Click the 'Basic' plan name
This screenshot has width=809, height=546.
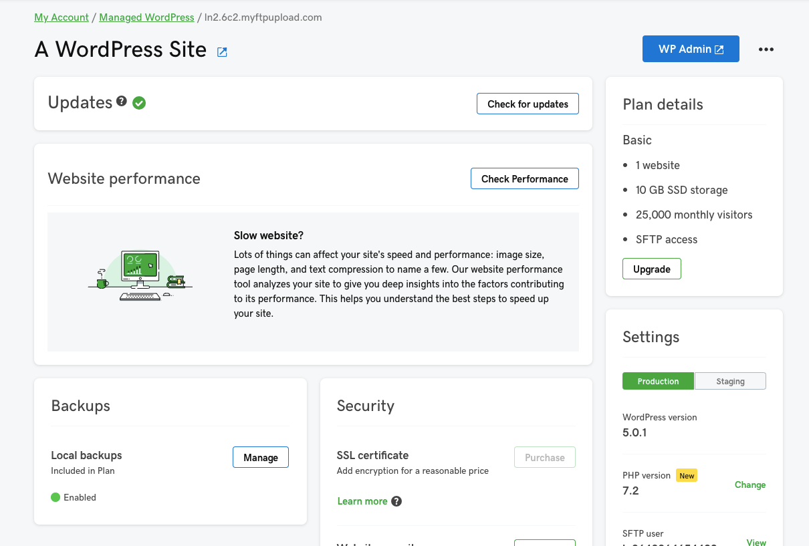pyautogui.click(x=637, y=140)
